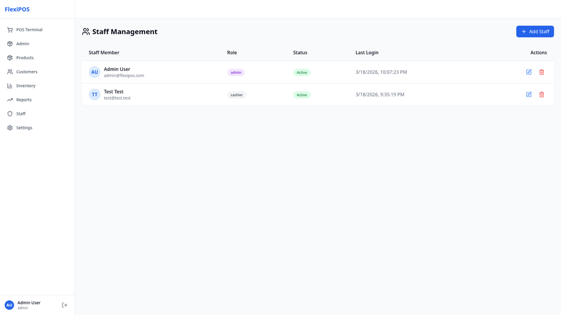Screen dimensions: 561x315
Task: Click the TT avatar for Test Test
Action: tap(94, 94)
